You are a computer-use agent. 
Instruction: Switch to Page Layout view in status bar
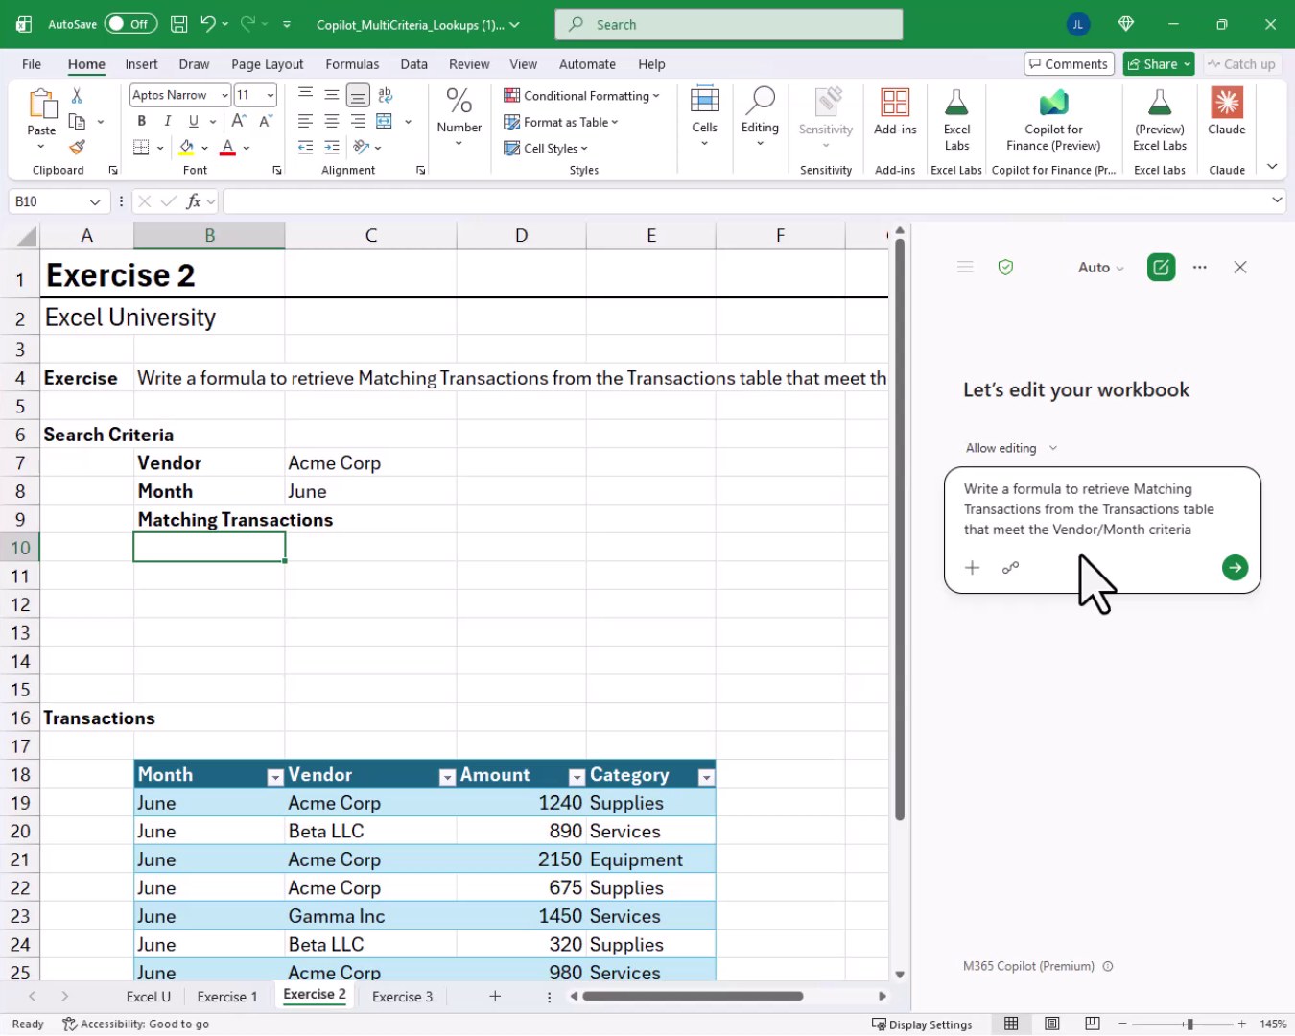pyautogui.click(x=1052, y=1024)
